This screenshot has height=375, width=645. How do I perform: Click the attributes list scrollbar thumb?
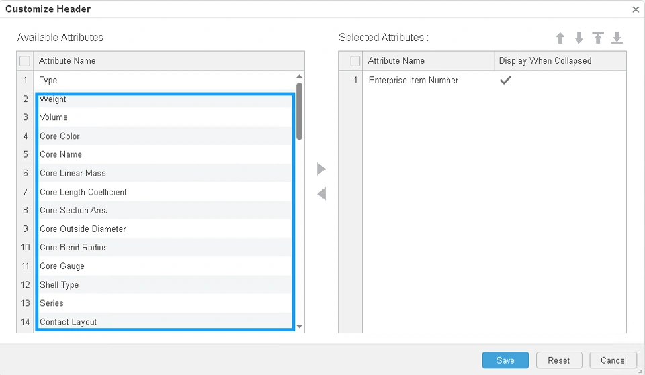(299, 111)
